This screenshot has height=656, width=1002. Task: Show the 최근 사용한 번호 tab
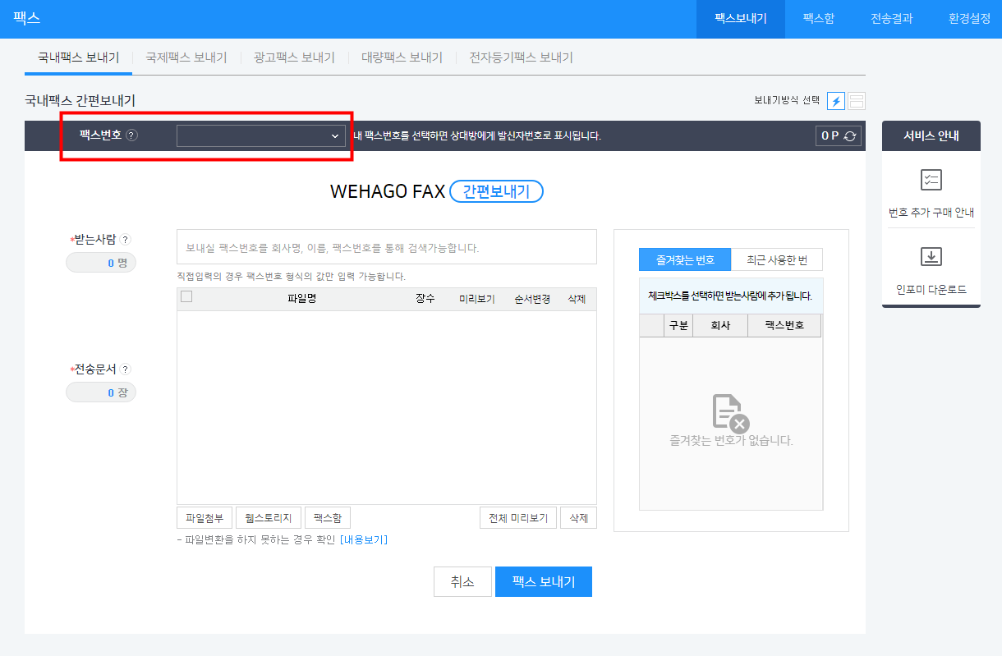click(x=776, y=260)
